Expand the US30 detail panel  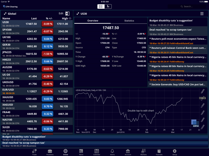78,14
